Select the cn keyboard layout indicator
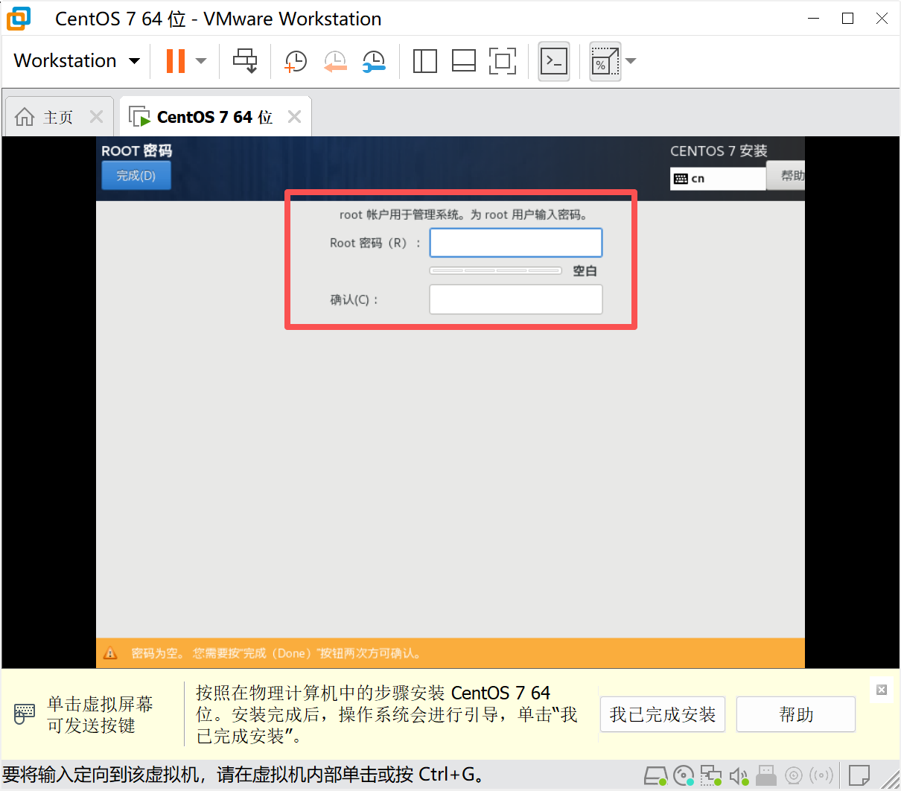This screenshot has width=901, height=791. (718, 179)
